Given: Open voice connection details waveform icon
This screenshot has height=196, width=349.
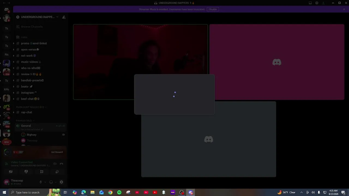Looking at the screenshot, I should (x=55, y=164).
